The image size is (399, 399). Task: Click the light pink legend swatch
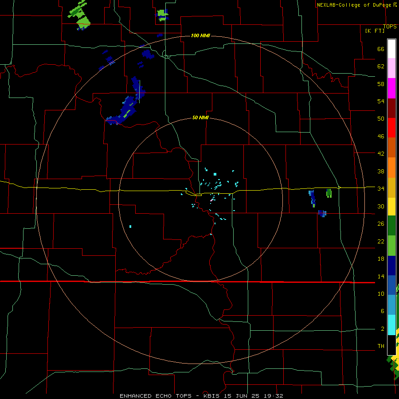[x=391, y=68]
